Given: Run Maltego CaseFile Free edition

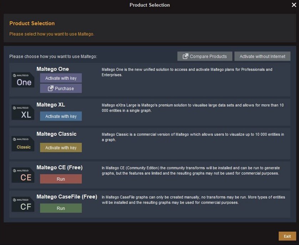Looking at the screenshot, I should (61, 208).
